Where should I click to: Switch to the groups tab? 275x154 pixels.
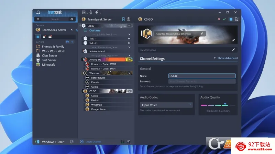click(x=50, y=37)
